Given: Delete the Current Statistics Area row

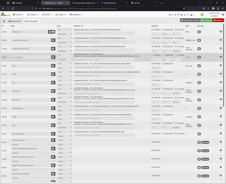Looking at the screenshot, I should pyautogui.click(x=221, y=40).
